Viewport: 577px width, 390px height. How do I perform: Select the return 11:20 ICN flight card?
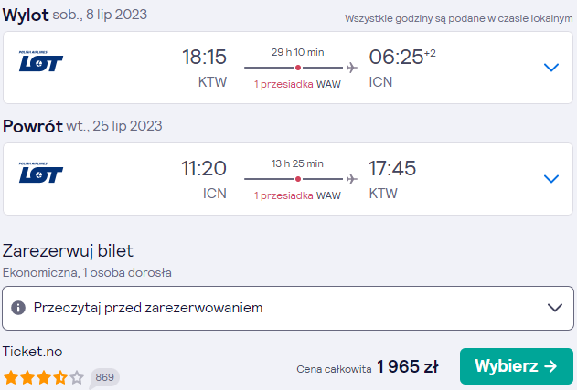288,179
